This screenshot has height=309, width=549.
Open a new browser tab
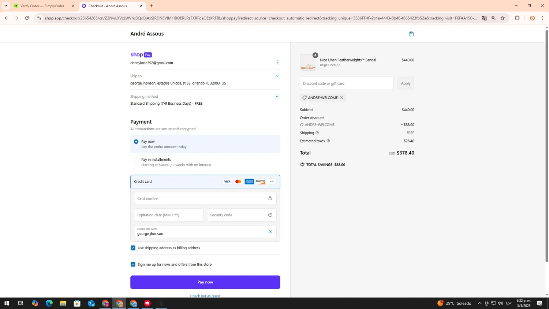(x=152, y=6)
